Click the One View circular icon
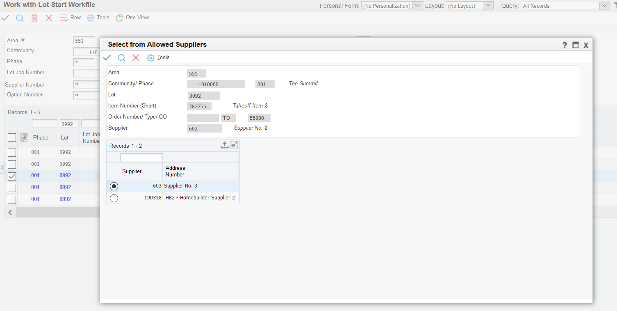Screen dimensions: 617x311 [x=119, y=18]
